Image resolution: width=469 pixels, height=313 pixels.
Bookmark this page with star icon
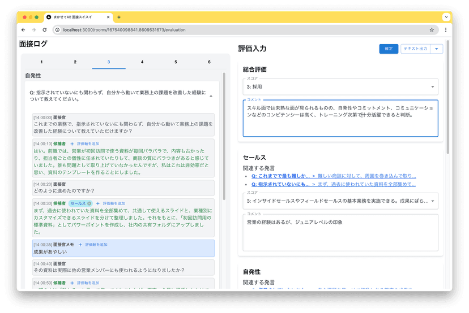(x=432, y=30)
